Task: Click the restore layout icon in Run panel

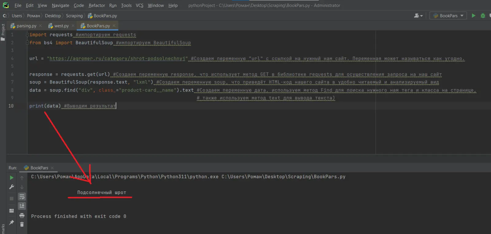Action: pos(12,211)
